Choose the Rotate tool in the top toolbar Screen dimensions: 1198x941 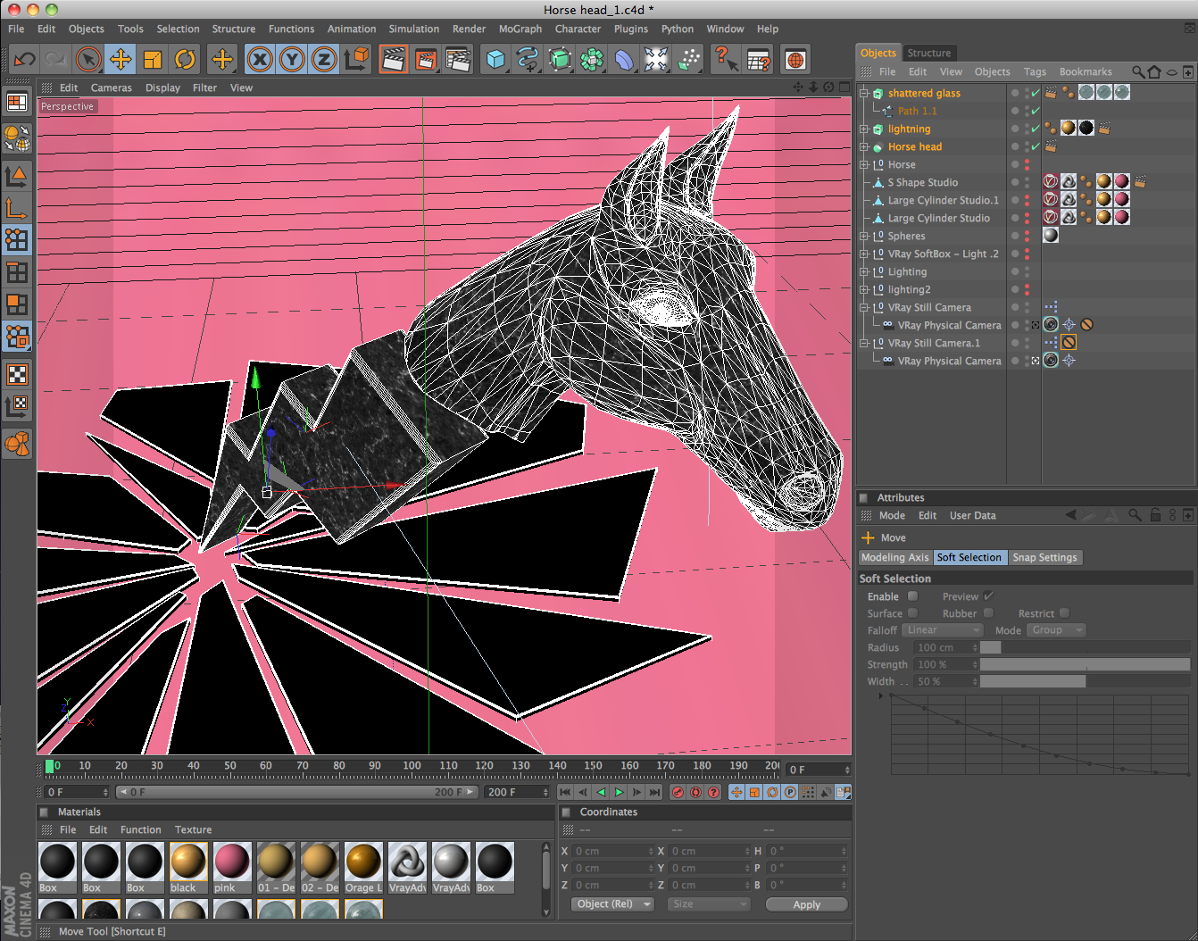pos(185,60)
